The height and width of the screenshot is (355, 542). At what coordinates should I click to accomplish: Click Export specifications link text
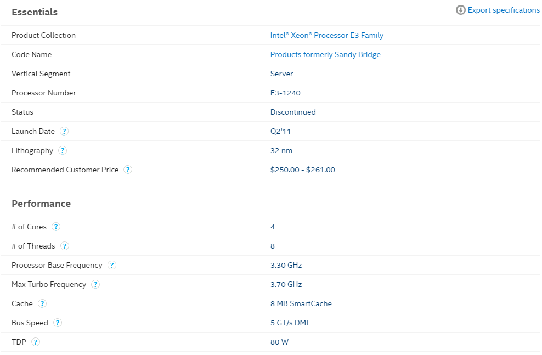click(x=503, y=10)
